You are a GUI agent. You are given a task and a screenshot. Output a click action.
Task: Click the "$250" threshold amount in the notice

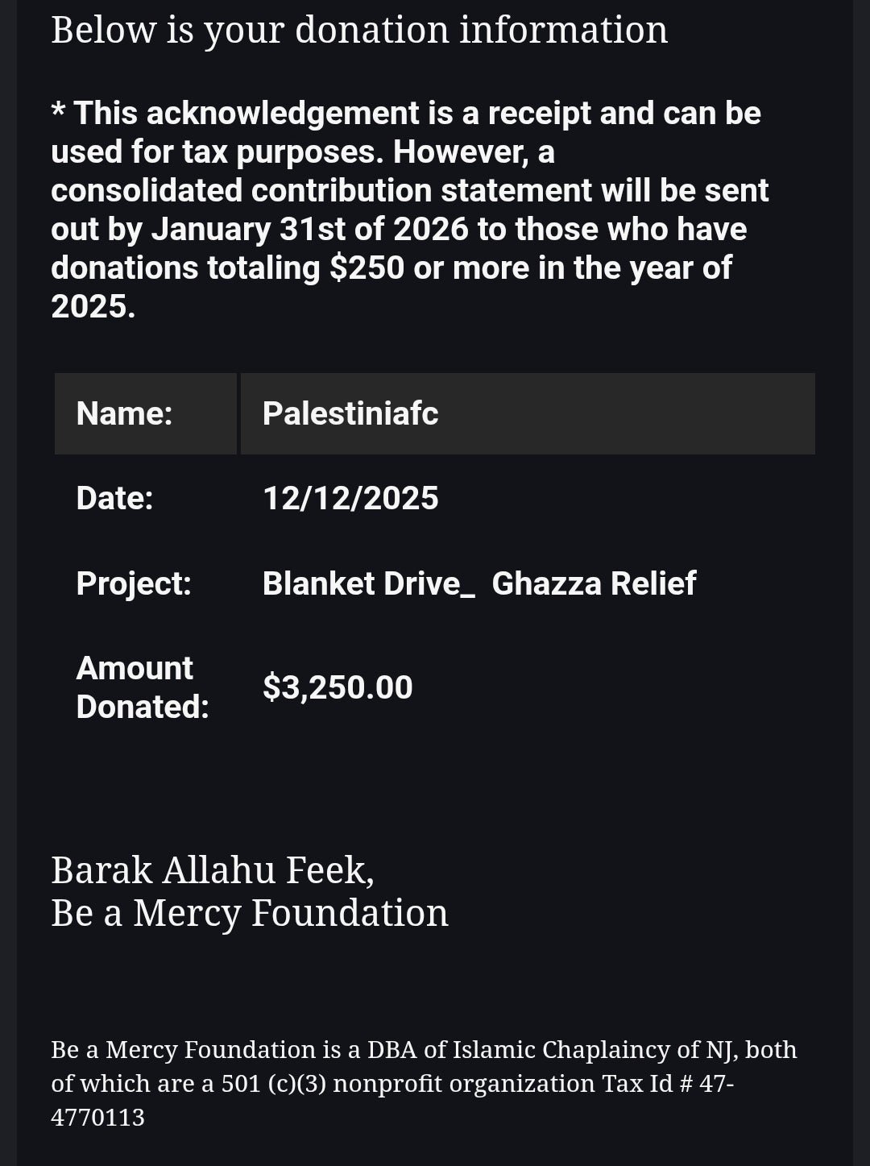pos(367,268)
